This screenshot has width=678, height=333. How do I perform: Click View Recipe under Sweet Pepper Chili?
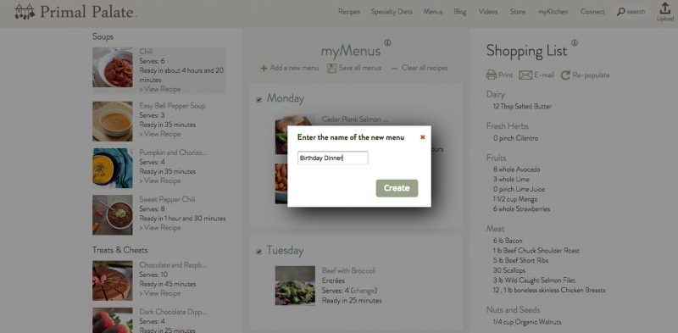[160, 227]
